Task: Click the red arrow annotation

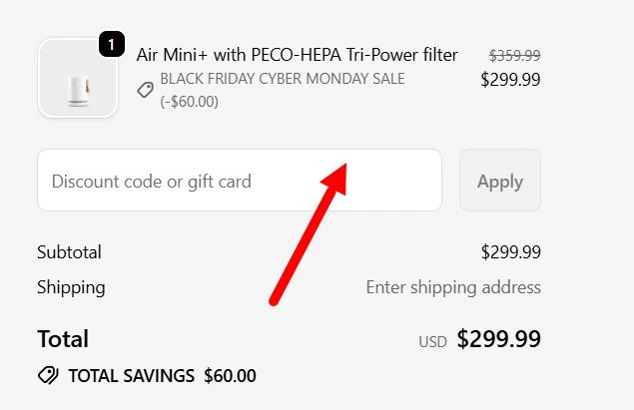Action: (308, 233)
